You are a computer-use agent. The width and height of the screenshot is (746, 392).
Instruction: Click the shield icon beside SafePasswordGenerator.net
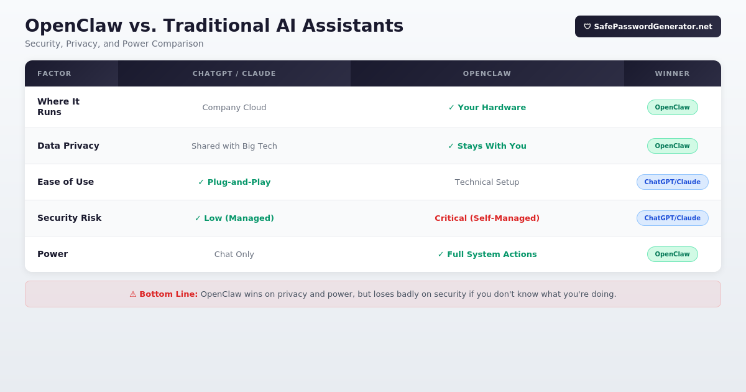tap(587, 27)
